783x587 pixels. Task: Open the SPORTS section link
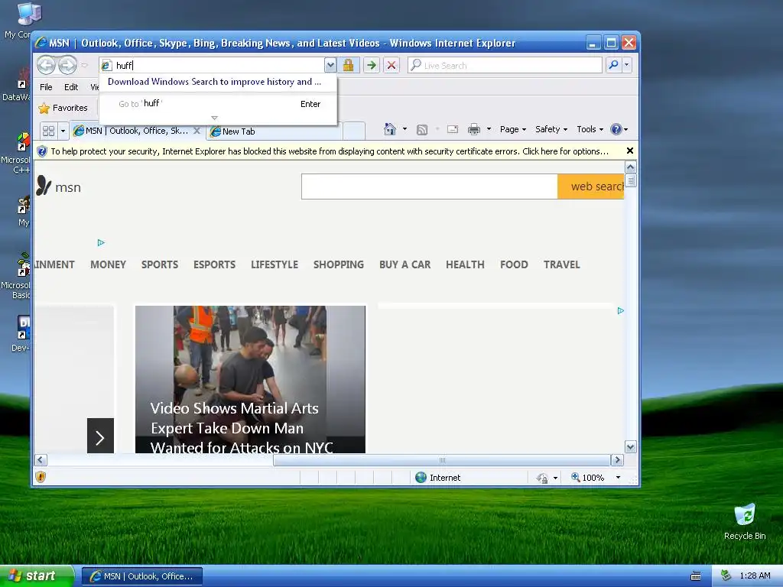pos(160,264)
